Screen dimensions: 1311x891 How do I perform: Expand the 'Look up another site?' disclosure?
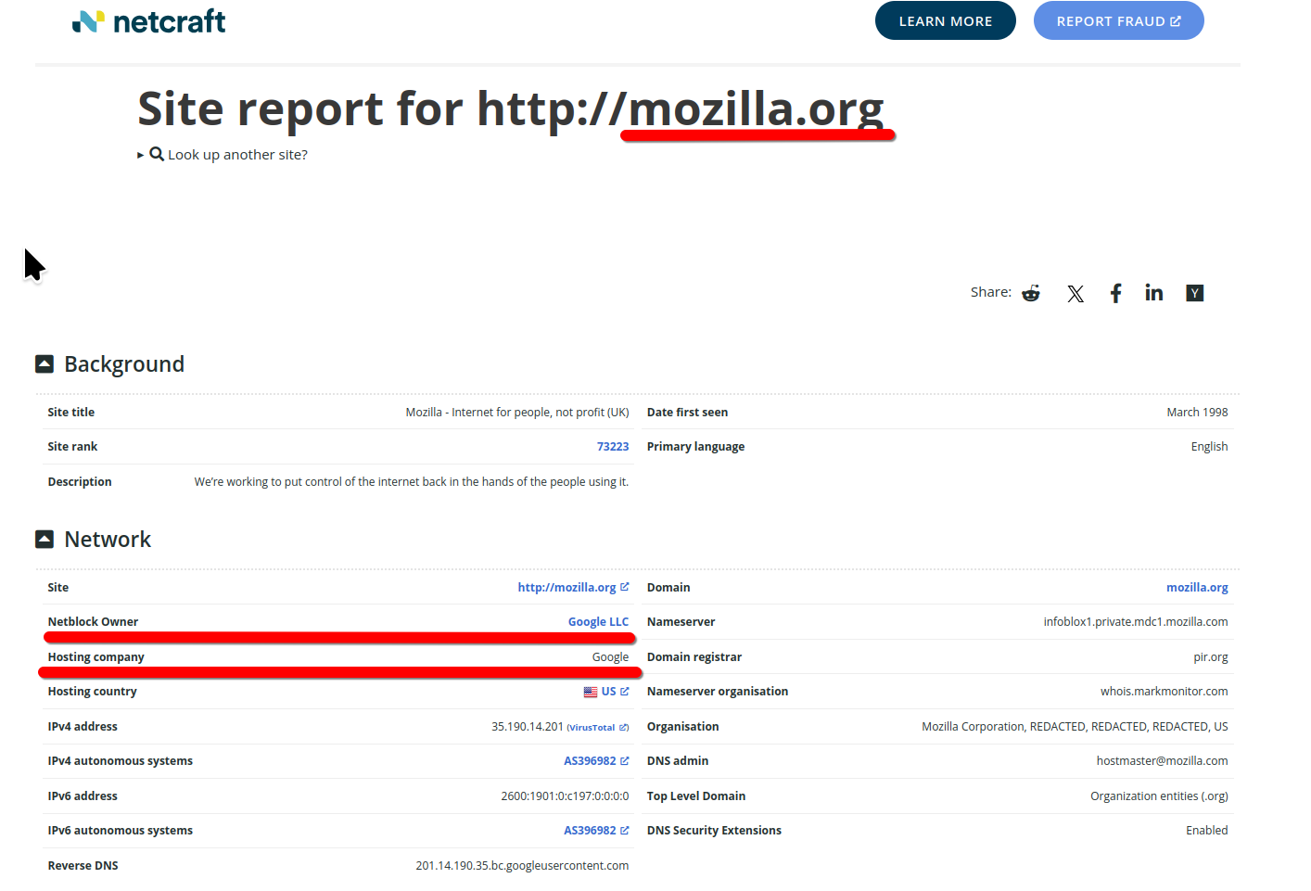[223, 155]
